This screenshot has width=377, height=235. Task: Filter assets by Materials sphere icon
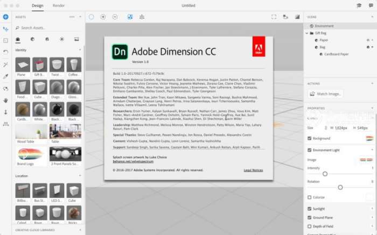[32, 39]
